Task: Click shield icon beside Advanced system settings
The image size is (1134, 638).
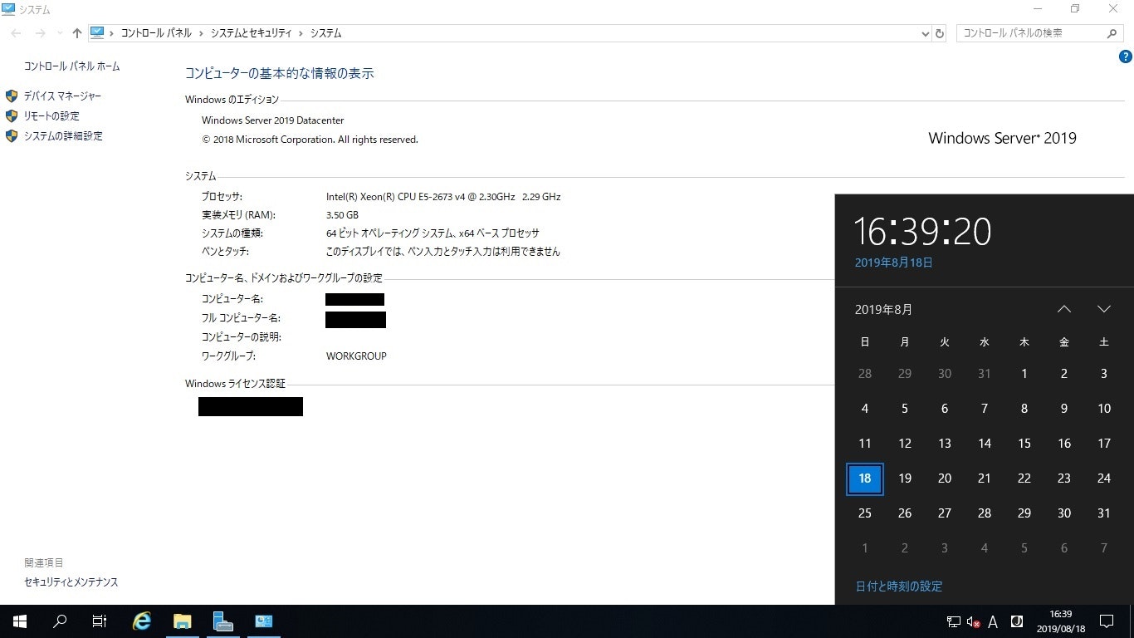Action: tap(12, 136)
